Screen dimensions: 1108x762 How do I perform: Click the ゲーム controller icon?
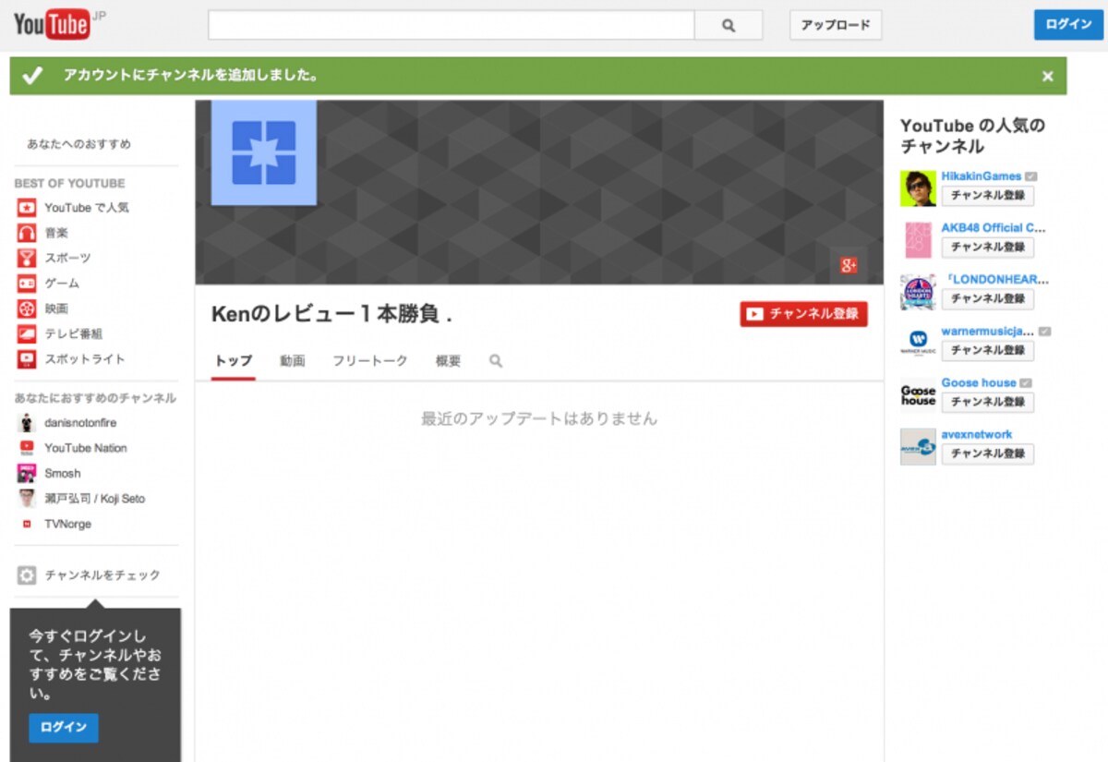point(27,284)
